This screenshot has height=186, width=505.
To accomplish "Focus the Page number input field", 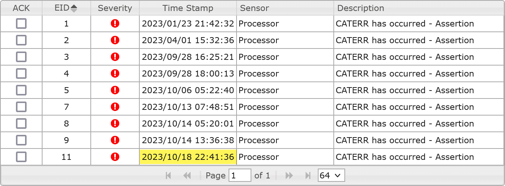I will [x=240, y=175].
